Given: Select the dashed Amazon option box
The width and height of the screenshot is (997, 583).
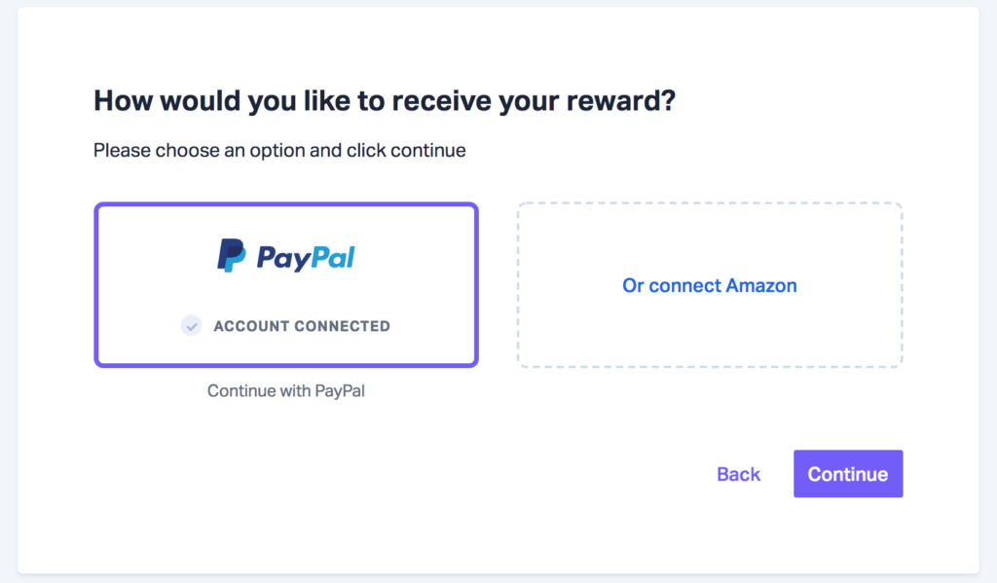Looking at the screenshot, I should tap(710, 285).
